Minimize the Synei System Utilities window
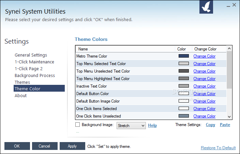The height and width of the screenshot is (154, 240). 228,6
